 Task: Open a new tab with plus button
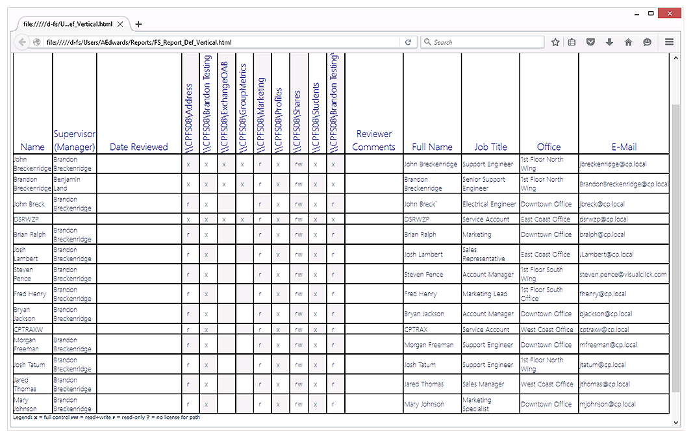[138, 24]
